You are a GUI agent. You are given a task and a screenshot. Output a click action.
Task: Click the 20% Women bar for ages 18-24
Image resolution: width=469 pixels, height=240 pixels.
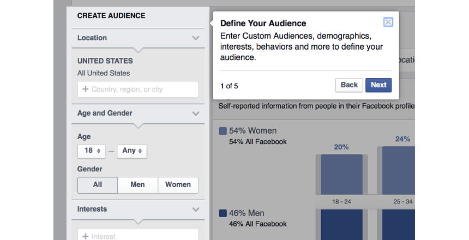click(x=341, y=175)
